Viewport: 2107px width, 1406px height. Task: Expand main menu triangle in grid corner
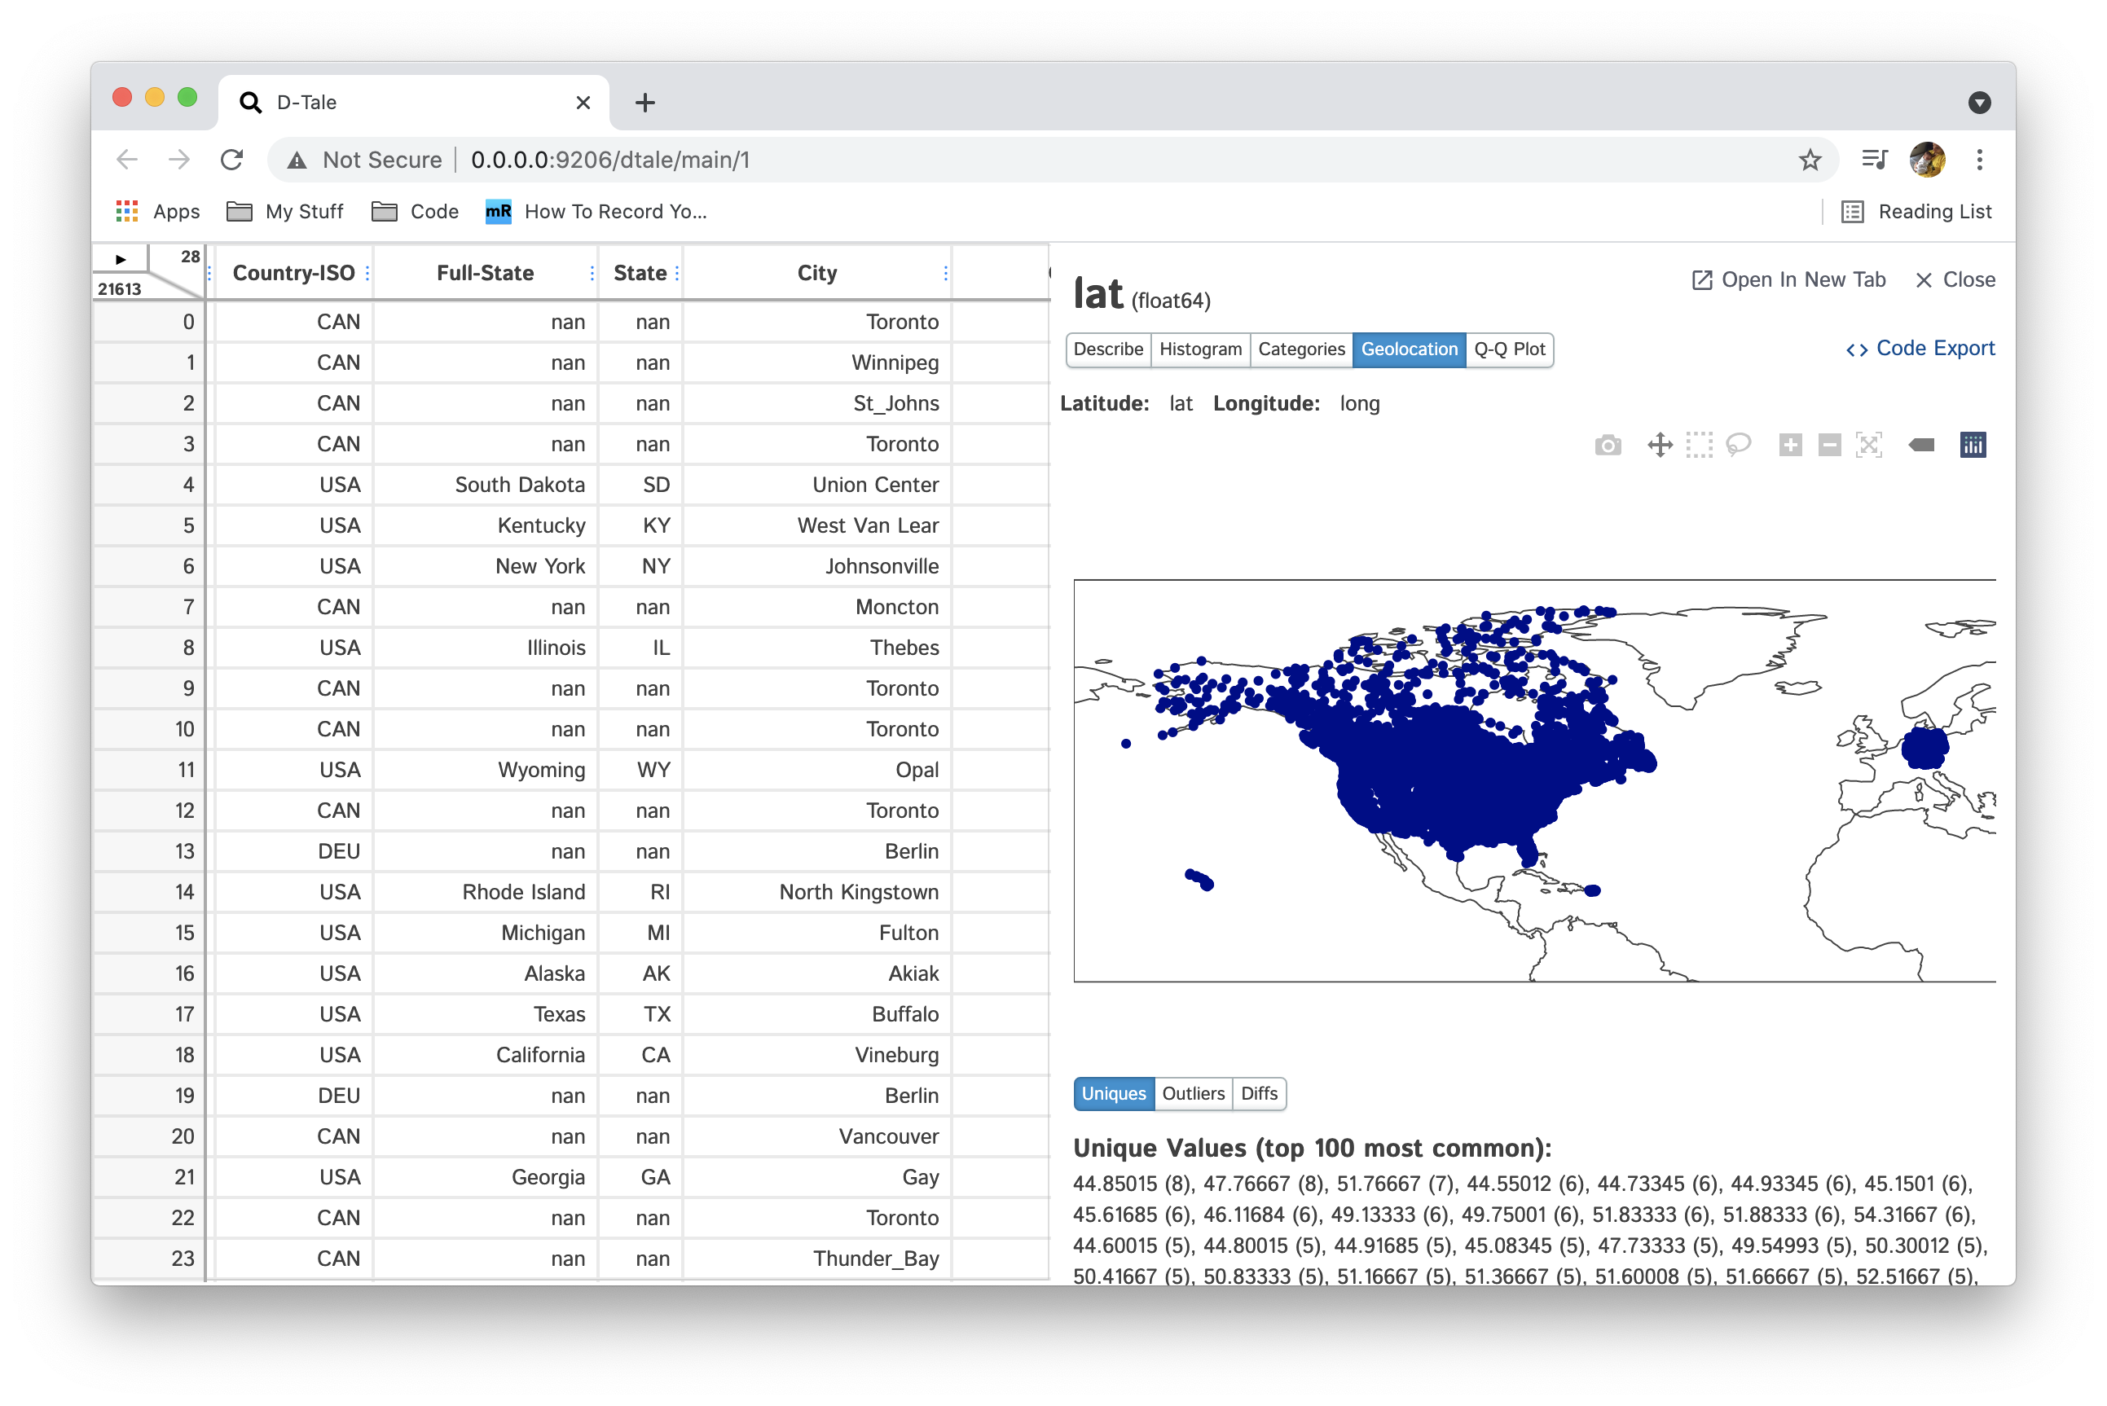point(121,259)
